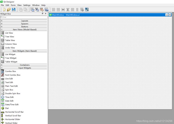Apply Lay Out Vertically icon
Viewport: 174px width, 124px height.
click(58, 10)
